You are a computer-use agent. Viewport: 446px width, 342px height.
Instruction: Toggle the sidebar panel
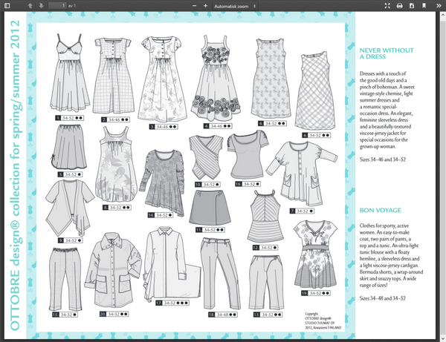coord(7,6)
